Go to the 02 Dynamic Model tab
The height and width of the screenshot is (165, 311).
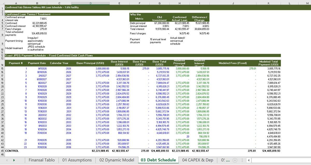click(117, 160)
